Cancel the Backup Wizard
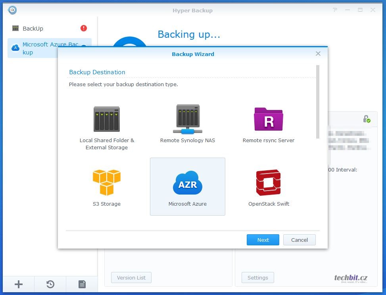The height and width of the screenshot is (295, 386). click(x=299, y=240)
